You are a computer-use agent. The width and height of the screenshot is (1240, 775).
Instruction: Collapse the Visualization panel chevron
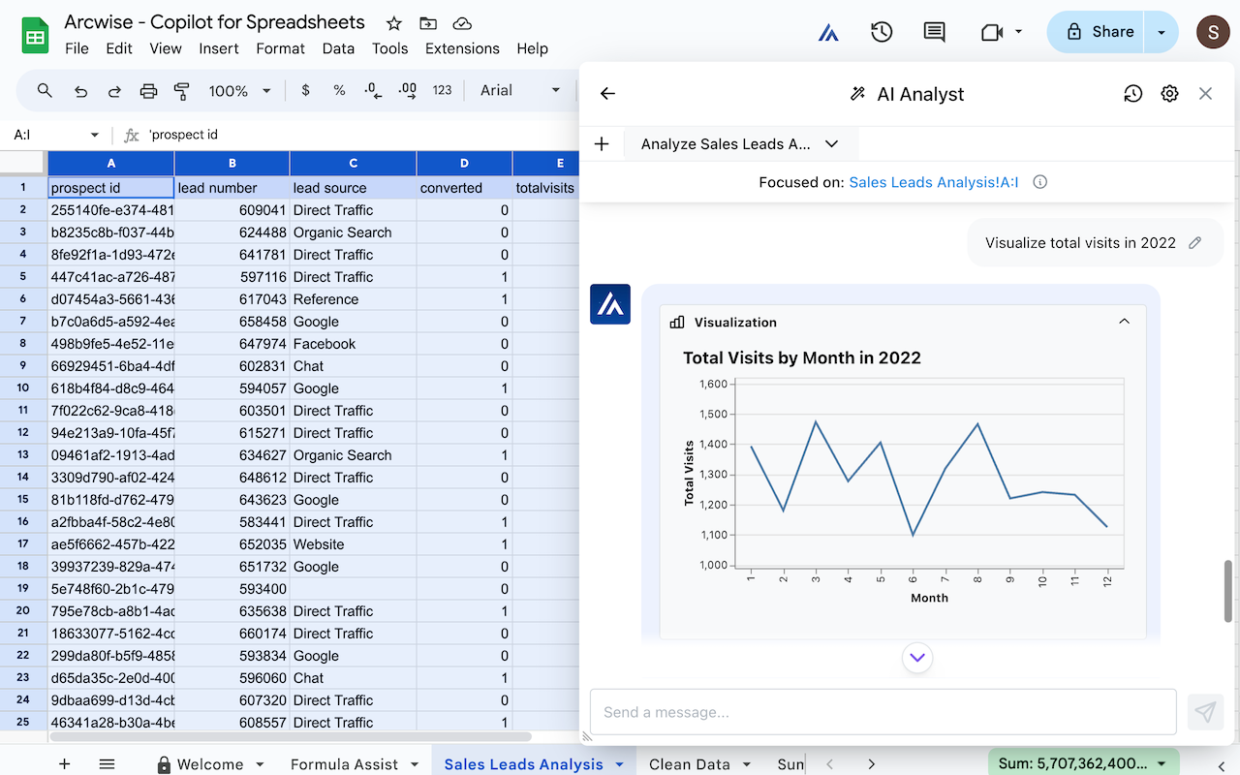1124,322
